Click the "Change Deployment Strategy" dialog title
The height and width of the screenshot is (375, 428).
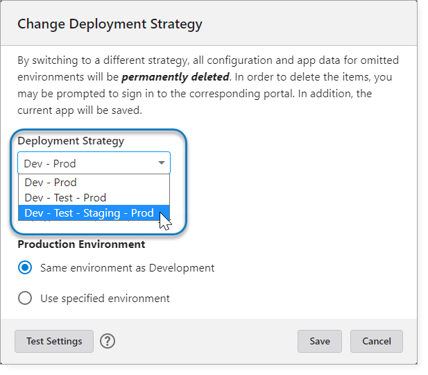110,24
